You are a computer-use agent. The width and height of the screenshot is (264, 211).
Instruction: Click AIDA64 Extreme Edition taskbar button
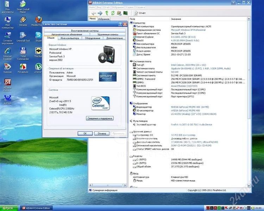(36, 208)
